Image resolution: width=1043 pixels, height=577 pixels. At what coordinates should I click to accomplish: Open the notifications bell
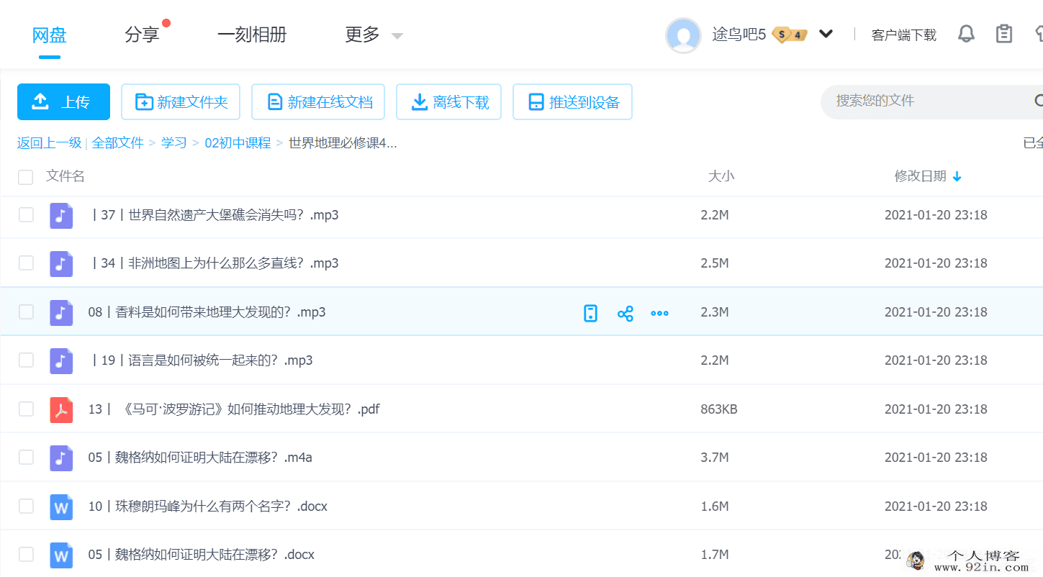pos(966,34)
